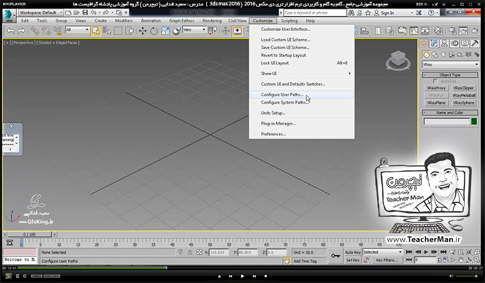
Task: Click the Save File floppy icon
Action: 85,13
